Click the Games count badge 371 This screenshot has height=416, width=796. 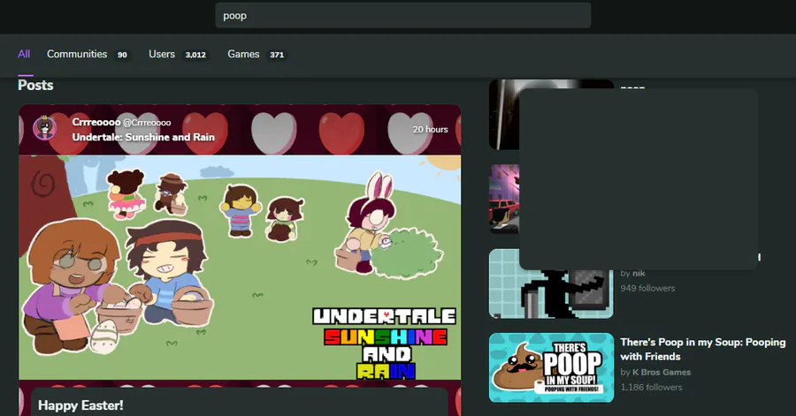coord(277,55)
